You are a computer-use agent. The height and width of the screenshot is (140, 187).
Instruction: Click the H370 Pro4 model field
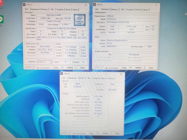pos(123,19)
